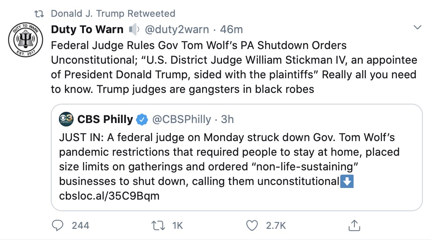Click the speaker icon beside Duty To Warn
This screenshot has height=240, width=431.
134,30
